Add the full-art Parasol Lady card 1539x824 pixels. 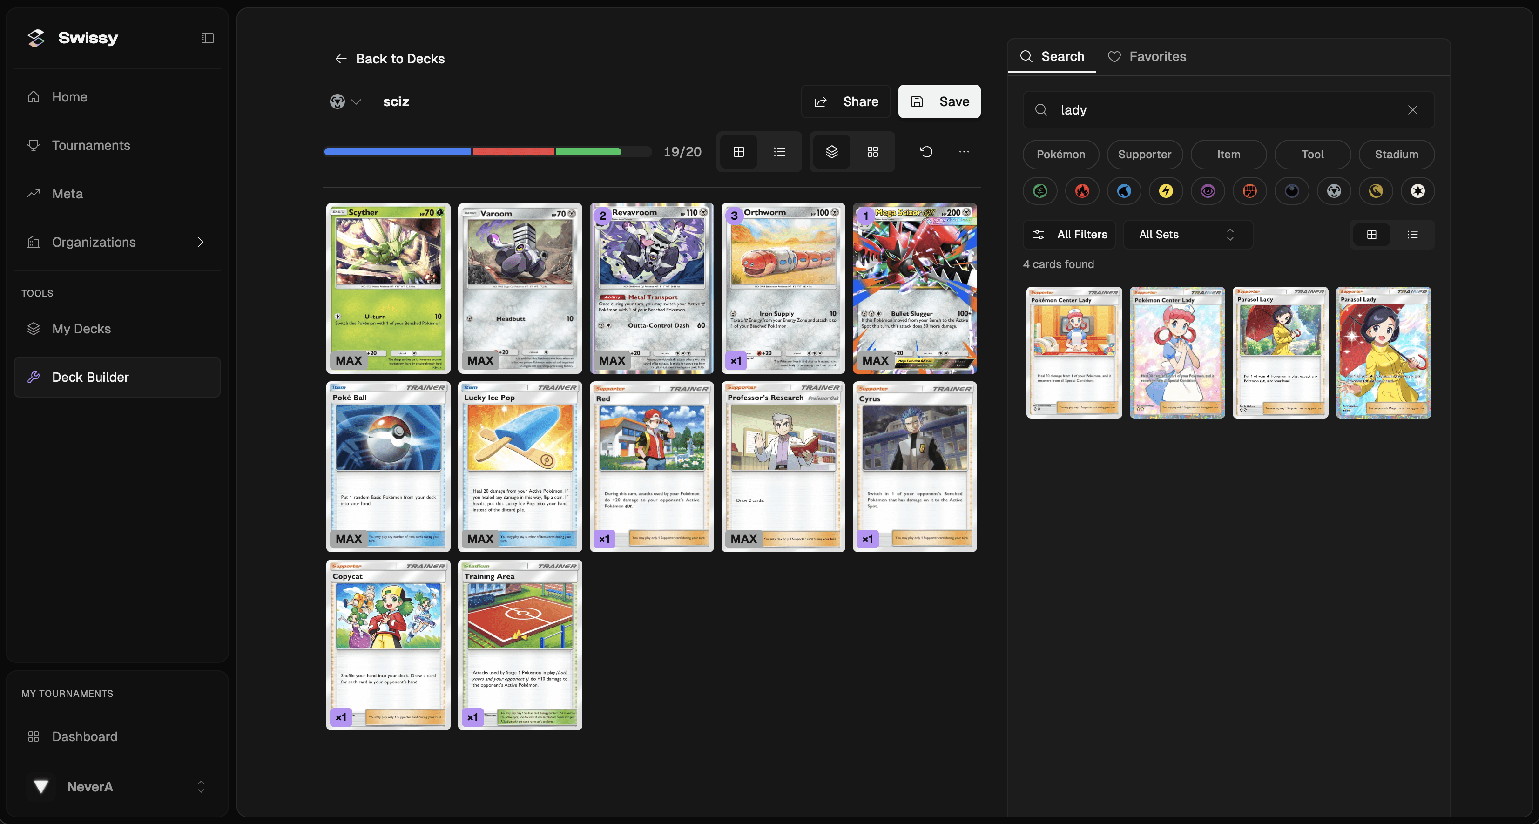pos(1384,352)
